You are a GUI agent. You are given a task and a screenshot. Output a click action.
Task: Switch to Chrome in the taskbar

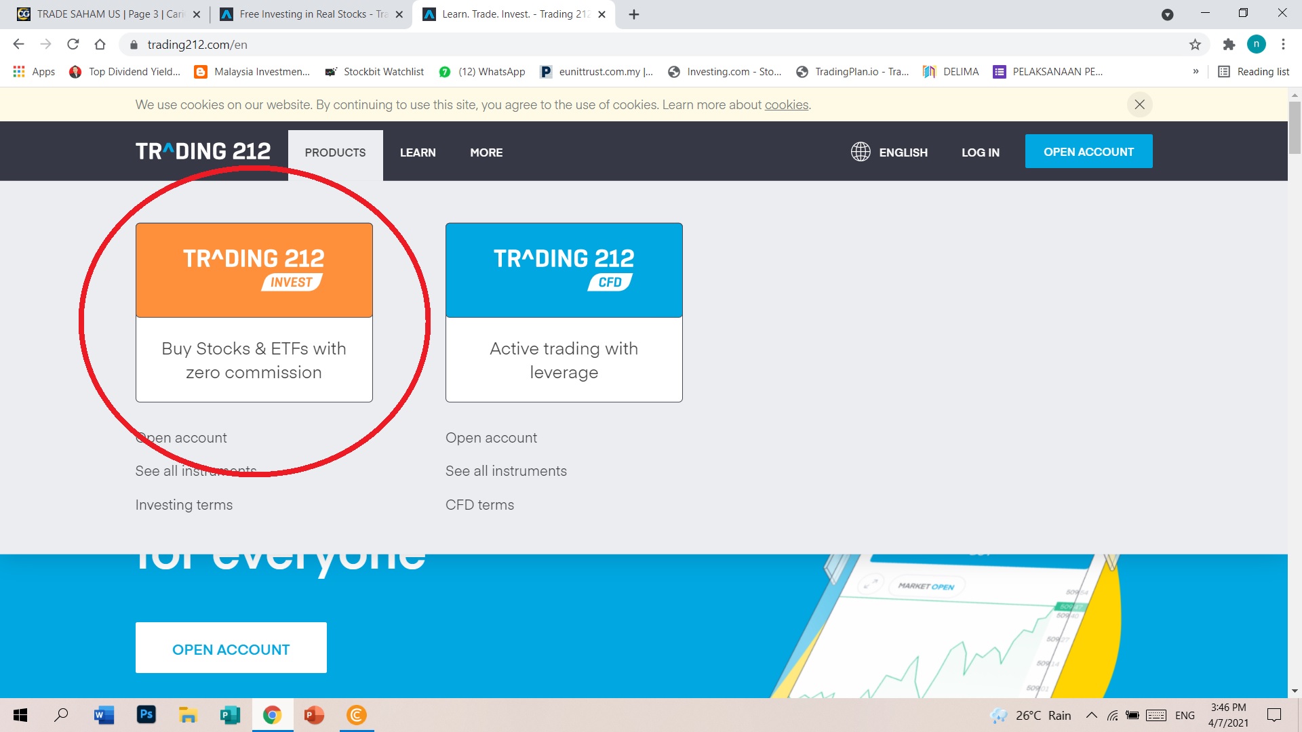[x=272, y=715]
